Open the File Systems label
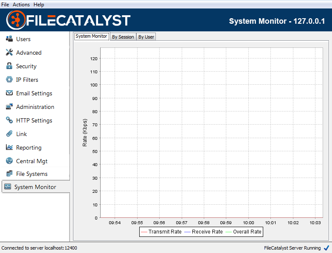Viewport: 332px width, 253px height. pos(32,174)
